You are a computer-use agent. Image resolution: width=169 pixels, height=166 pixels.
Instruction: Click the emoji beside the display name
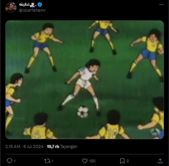click(x=32, y=4)
